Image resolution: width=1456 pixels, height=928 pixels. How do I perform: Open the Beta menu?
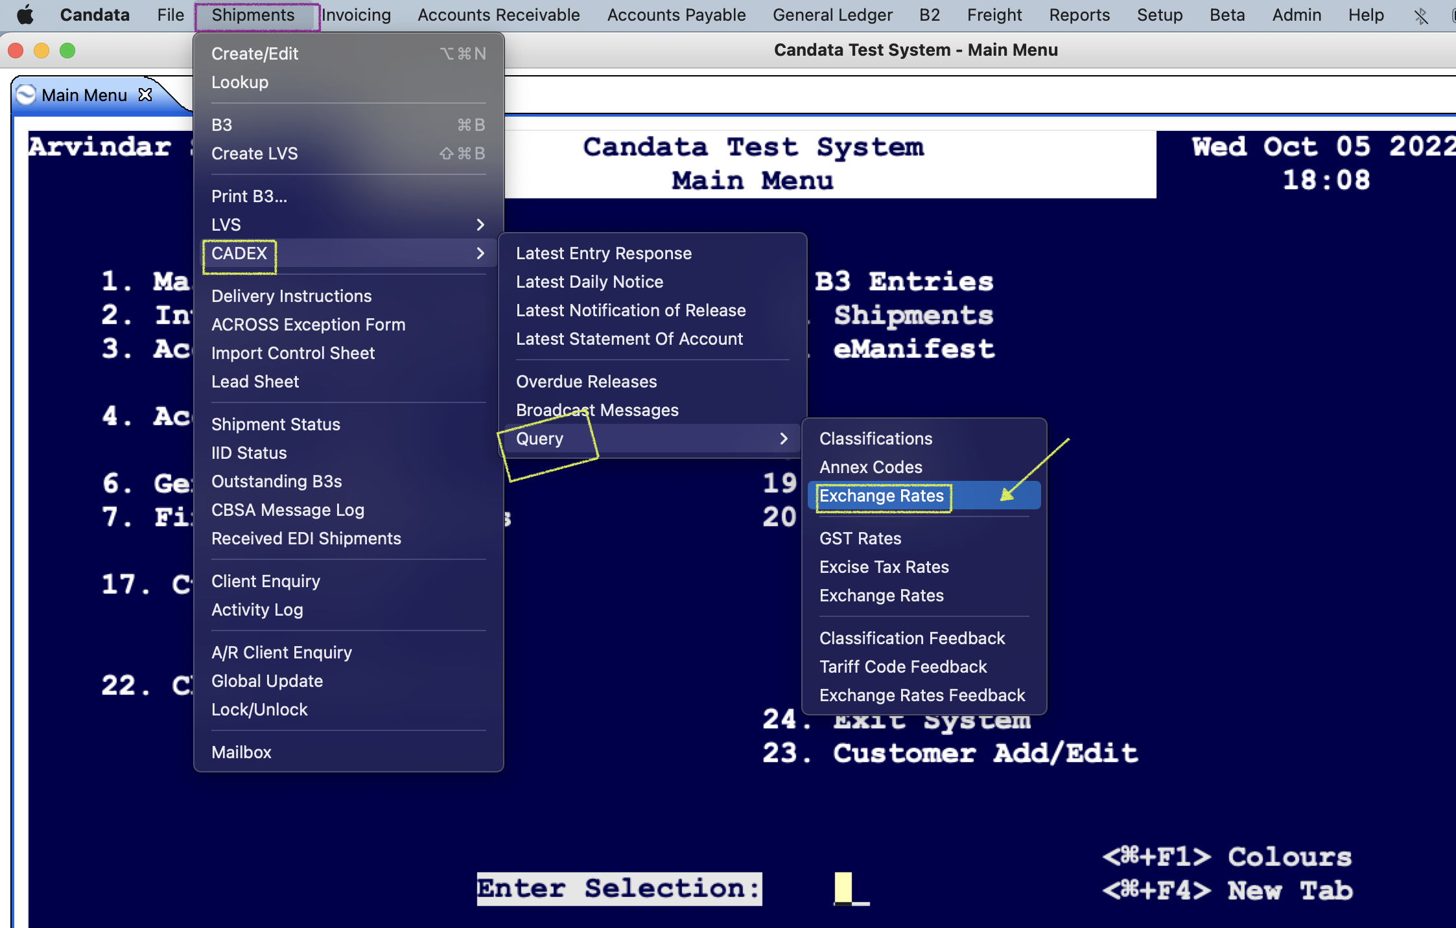tap(1227, 15)
